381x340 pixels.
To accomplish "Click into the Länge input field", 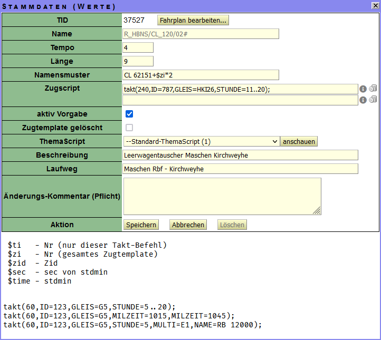I will click(138, 61).
